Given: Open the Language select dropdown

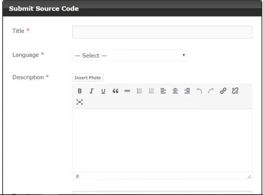Looking at the screenshot, I should [x=130, y=56].
